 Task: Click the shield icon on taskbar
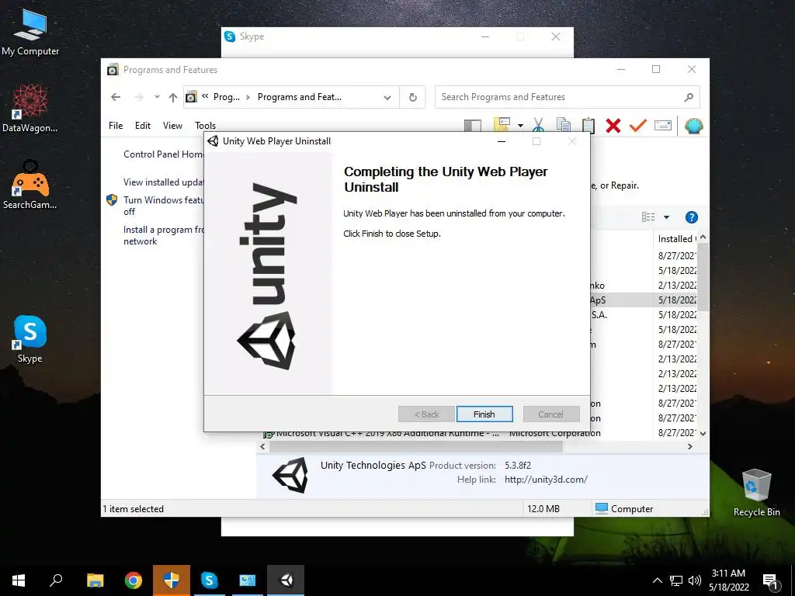coord(172,580)
